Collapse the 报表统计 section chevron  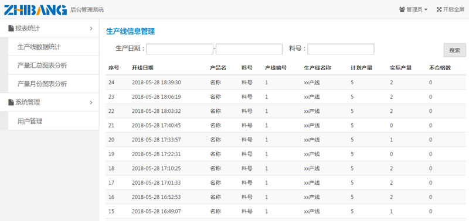coord(91,29)
